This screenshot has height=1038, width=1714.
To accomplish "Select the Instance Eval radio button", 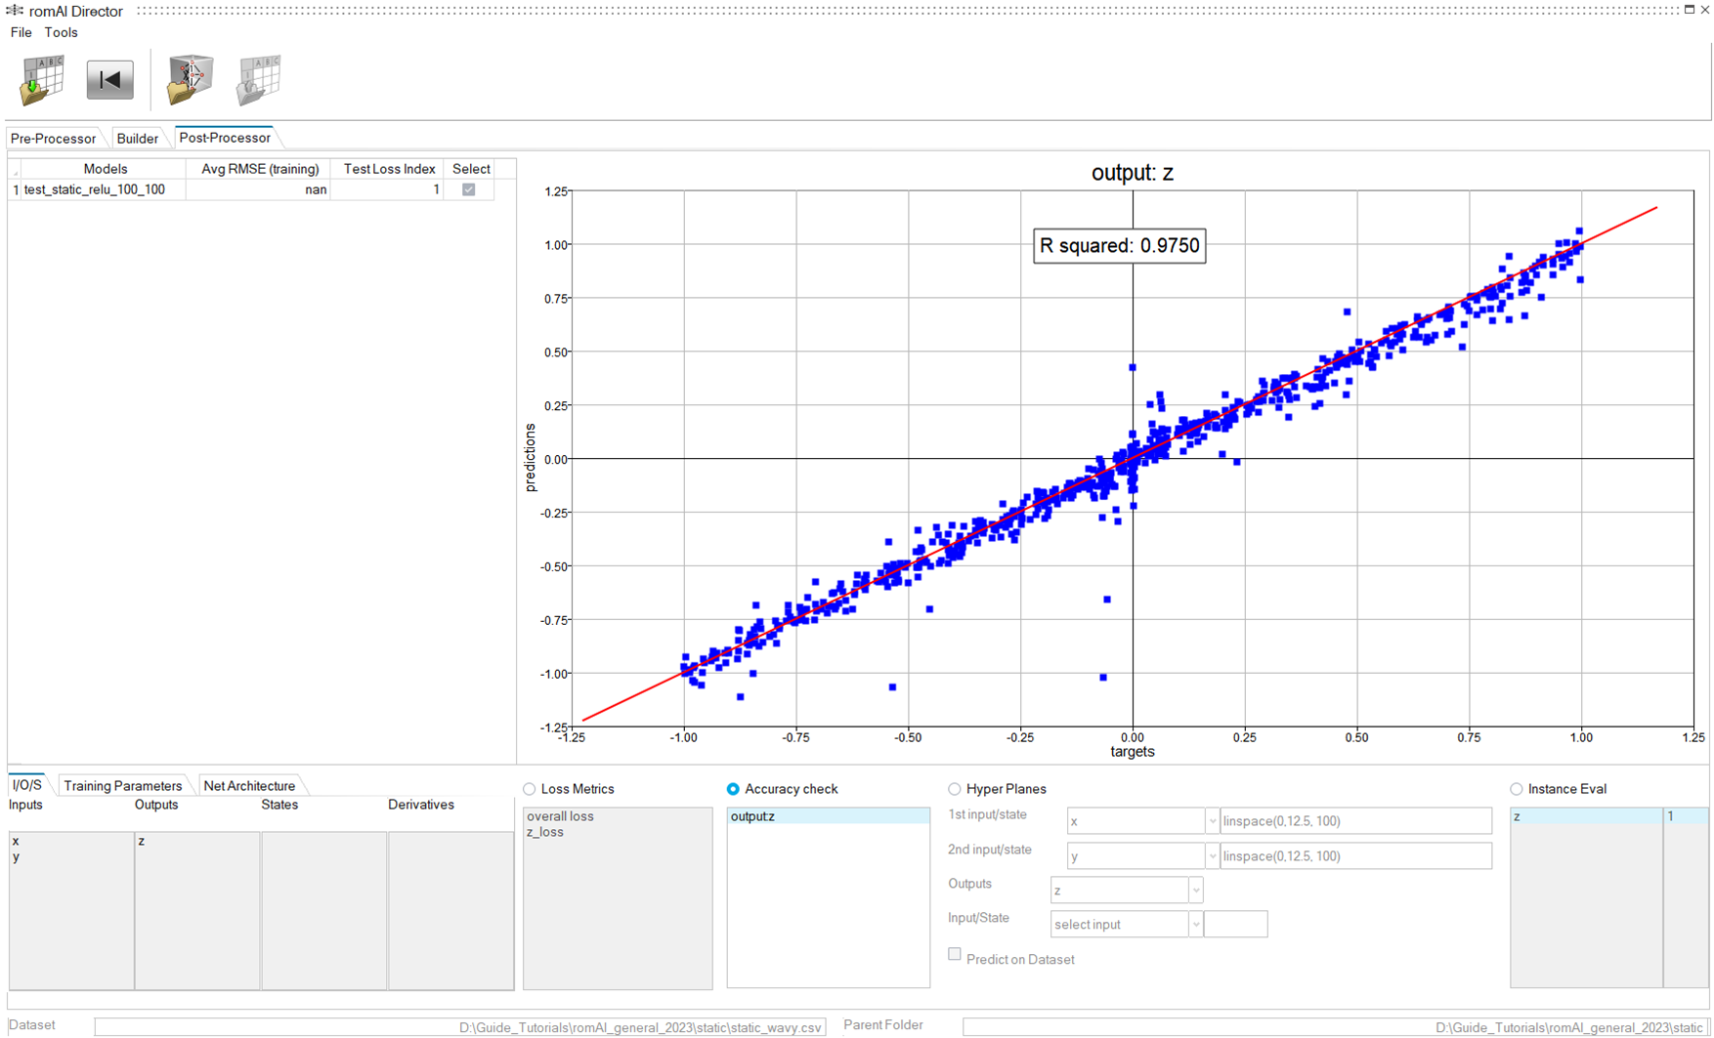I will point(1516,789).
